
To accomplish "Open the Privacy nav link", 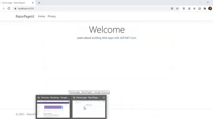I will pyautogui.click(x=52, y=16).
